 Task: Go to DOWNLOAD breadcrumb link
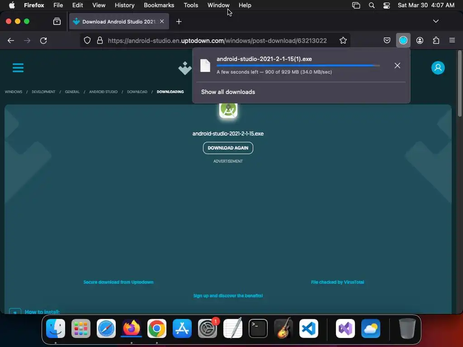point(137,92)
